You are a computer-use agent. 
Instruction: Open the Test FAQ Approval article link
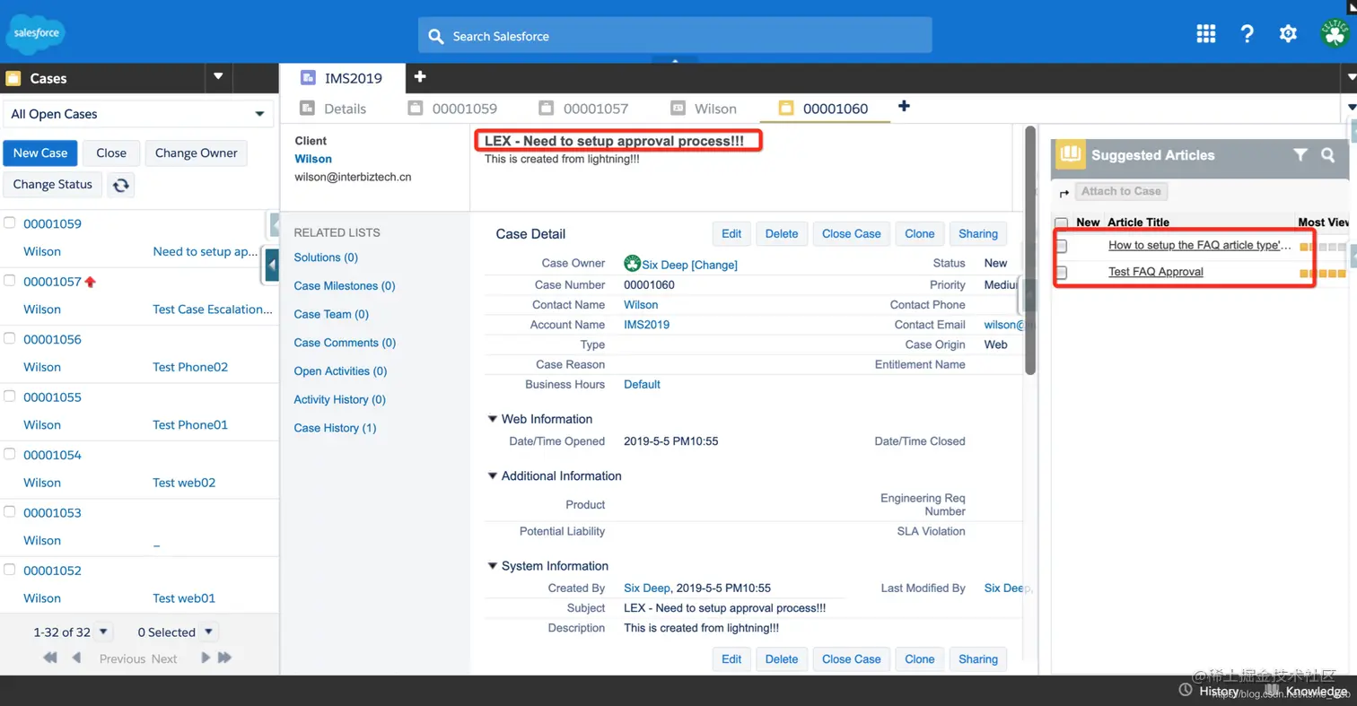(x=1156, y=272)
